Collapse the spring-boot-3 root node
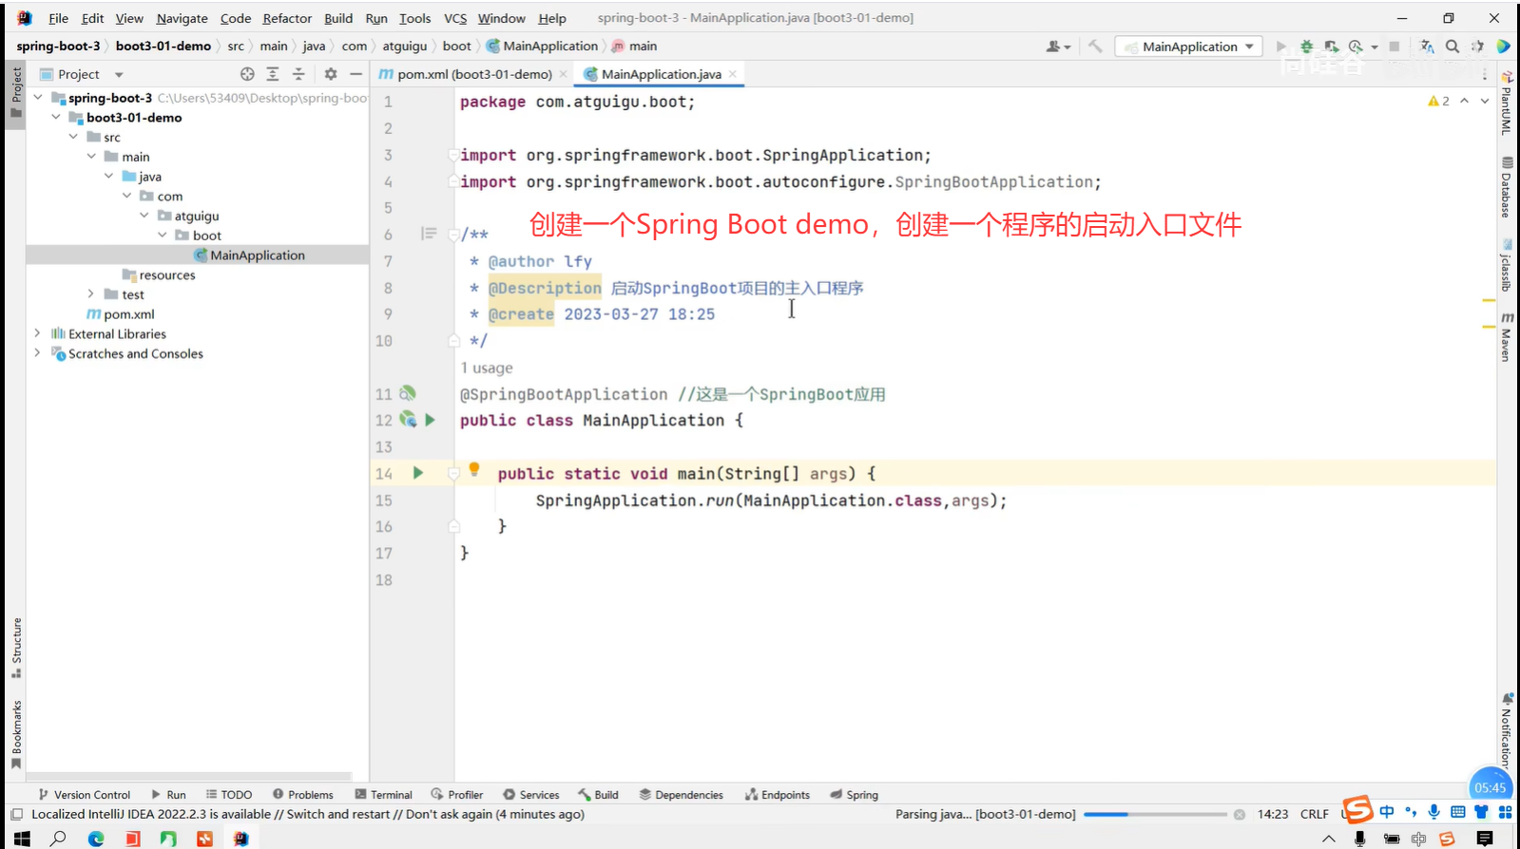This screenshot has height=849, width=1520. coord(38,97)
